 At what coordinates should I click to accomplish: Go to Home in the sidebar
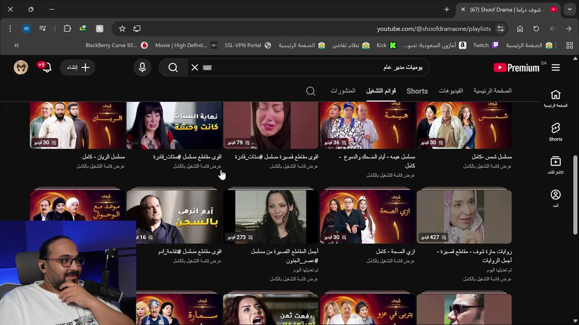coord(555,98)
